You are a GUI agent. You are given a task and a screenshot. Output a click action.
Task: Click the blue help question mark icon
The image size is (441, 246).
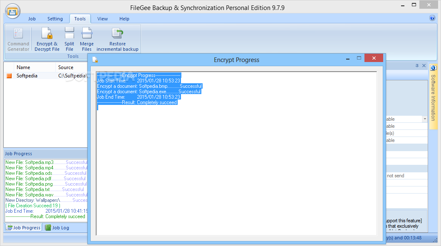pos(432,18)
